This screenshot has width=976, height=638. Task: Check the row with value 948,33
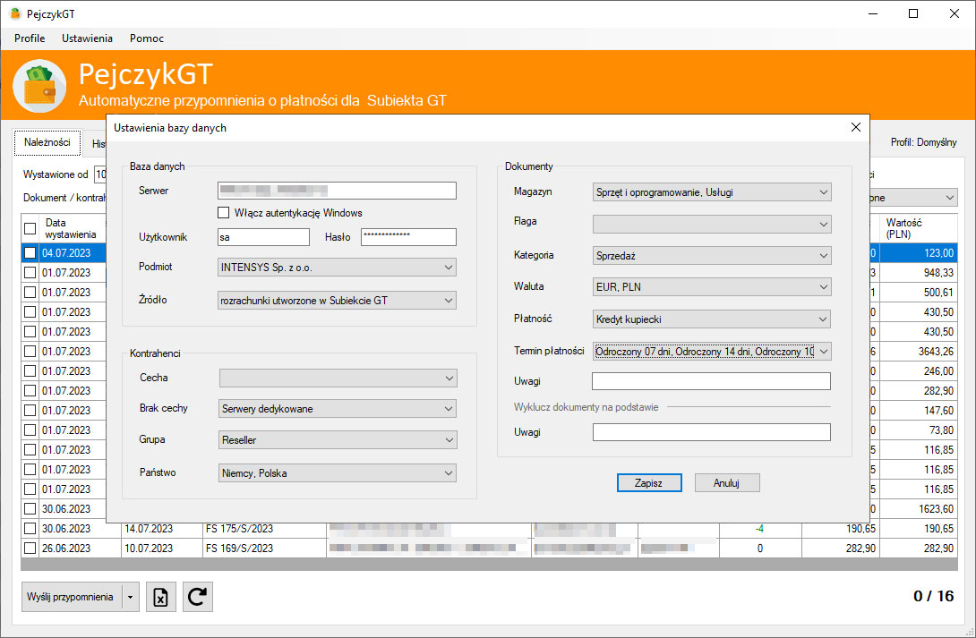coord(30,272)
